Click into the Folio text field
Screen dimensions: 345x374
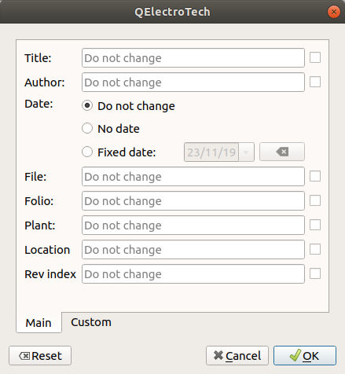pyautogui.click(x=193, y=201)
